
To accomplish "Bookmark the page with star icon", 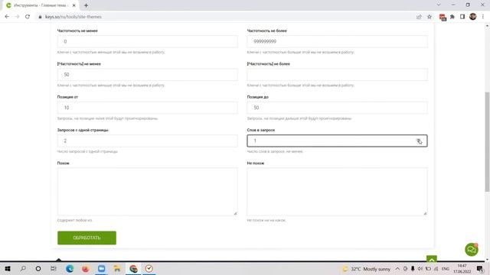I will tap(430, 17).
